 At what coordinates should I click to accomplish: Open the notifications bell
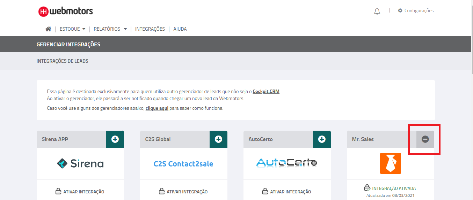(x=377, y=11)
